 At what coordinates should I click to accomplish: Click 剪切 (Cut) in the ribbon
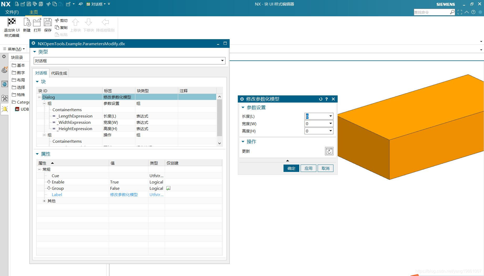[x=61, y=21]
